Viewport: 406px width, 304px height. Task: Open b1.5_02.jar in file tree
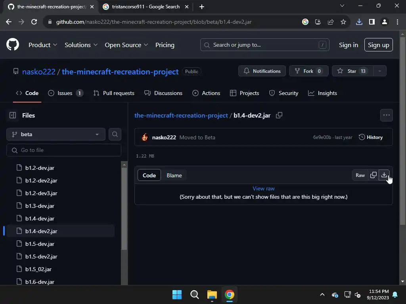(x=61, y=269)
